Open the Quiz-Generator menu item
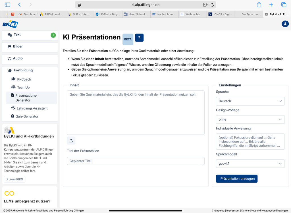The width and height of the screenshot is (291, 213). (27, 116)
